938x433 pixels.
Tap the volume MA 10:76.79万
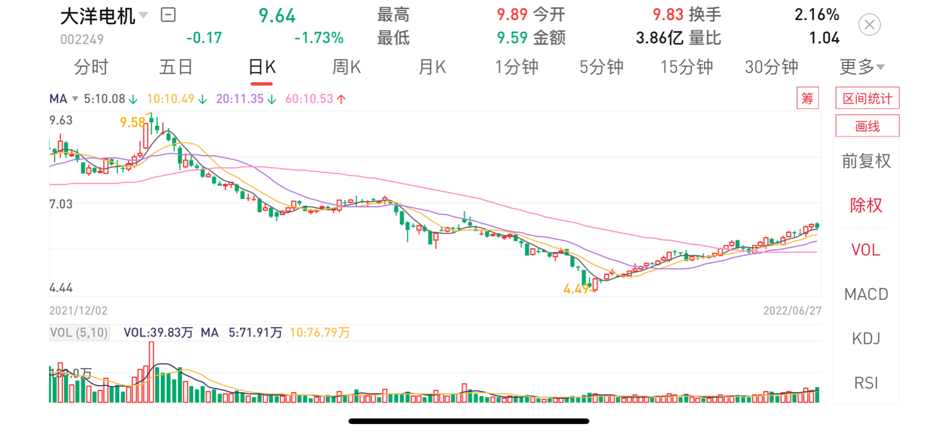coord(320,333)
